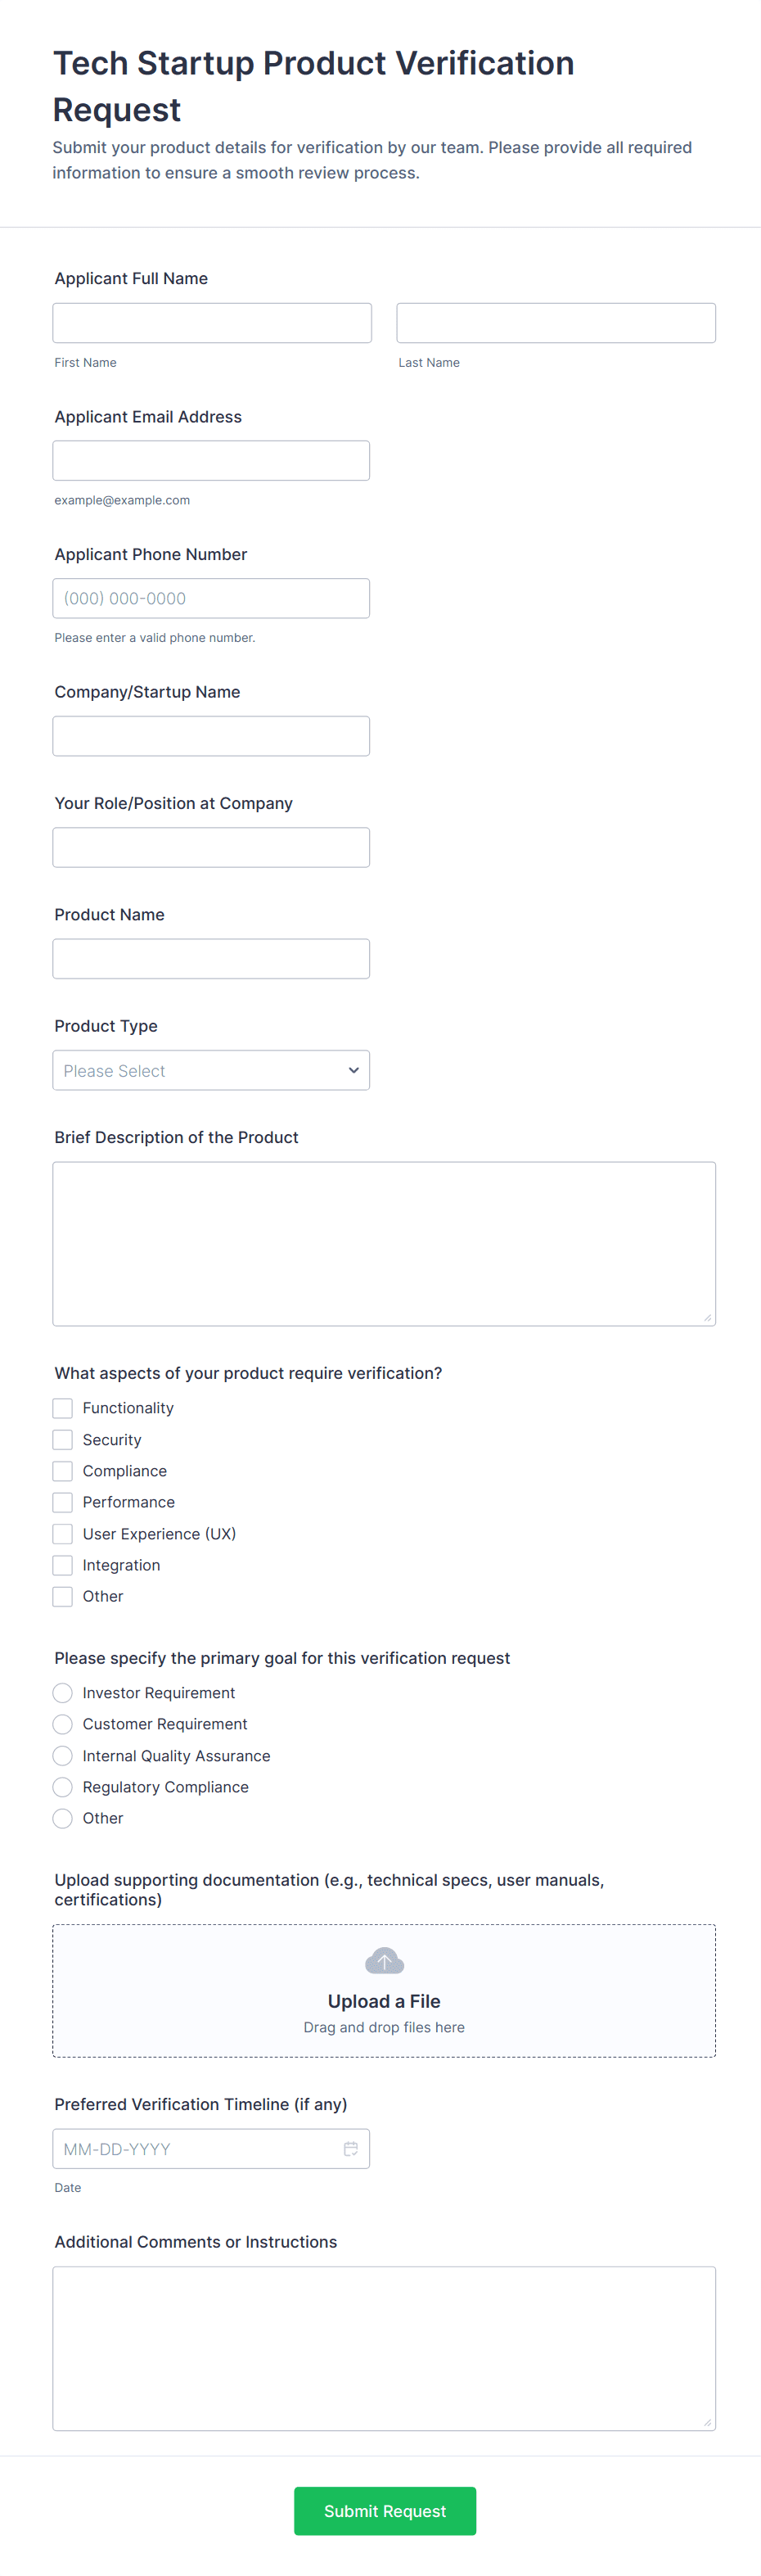Click the Additional Comments text area
Image resolution: width=761 pixels, height=2576 pixels.
(x=384, y=2348)
